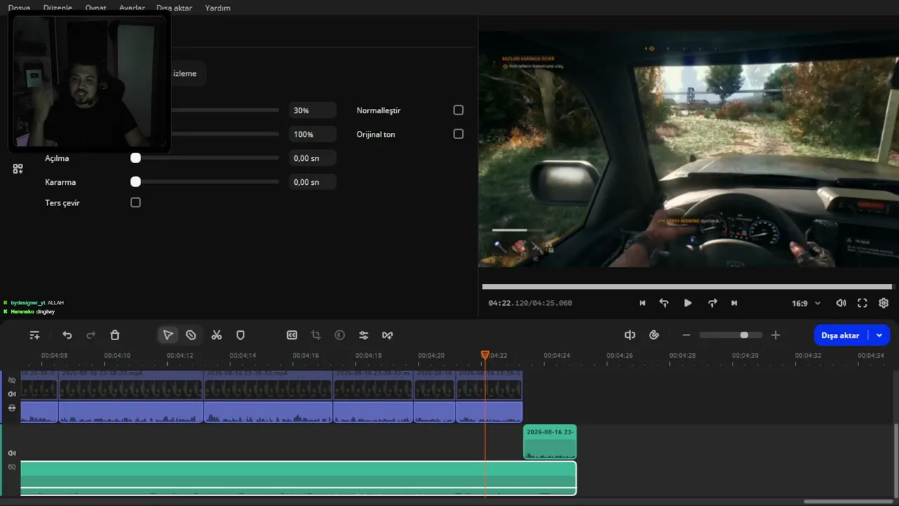Viewport: 899px width, 506px height.
Task: Click the 00:04:14 mark on timeline ruler
Action: tap(243, 356)
